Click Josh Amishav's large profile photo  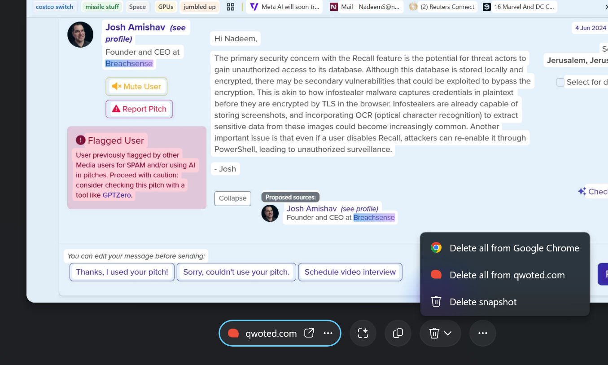pos(80,34)
